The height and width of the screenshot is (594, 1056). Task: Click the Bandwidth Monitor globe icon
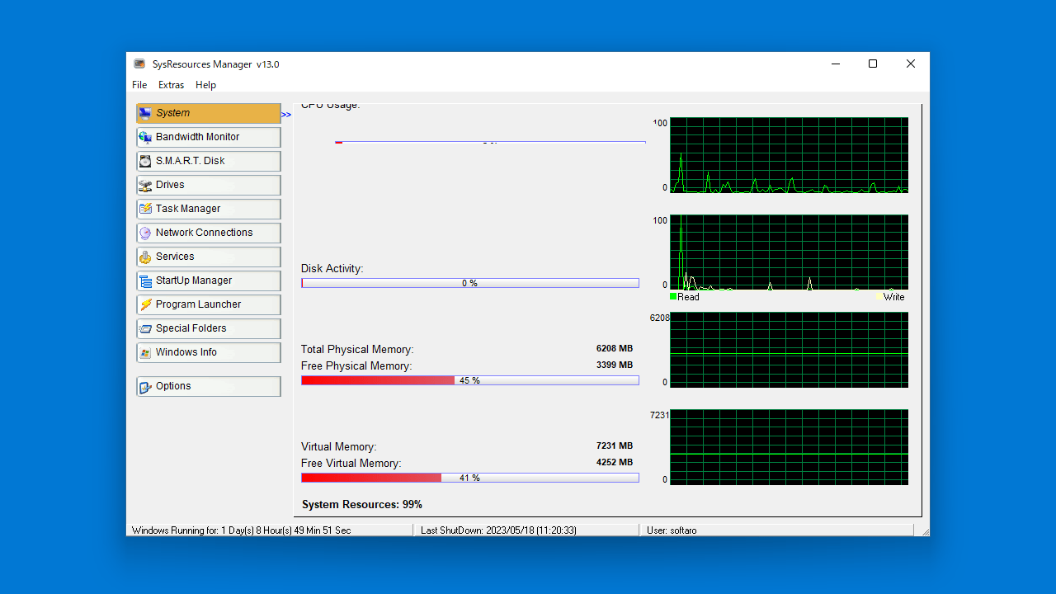point(145,137)
